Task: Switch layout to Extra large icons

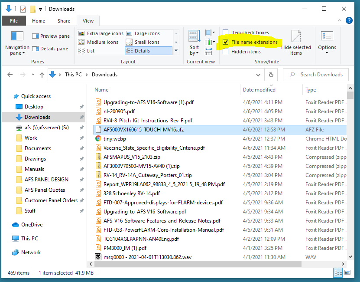Action: pyautogui.click(x=101, y=33)
